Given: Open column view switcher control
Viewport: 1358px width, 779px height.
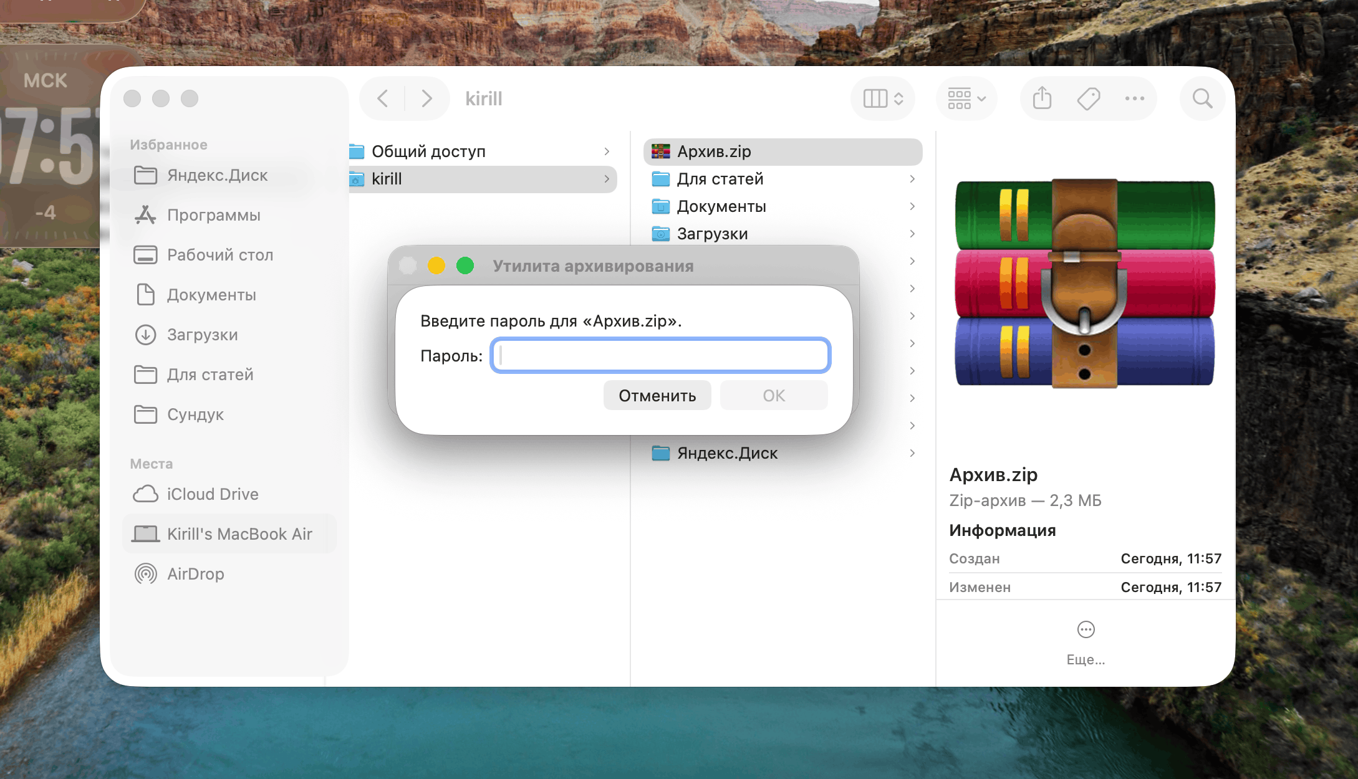Looking at the screenshot, I should (882, 98).
